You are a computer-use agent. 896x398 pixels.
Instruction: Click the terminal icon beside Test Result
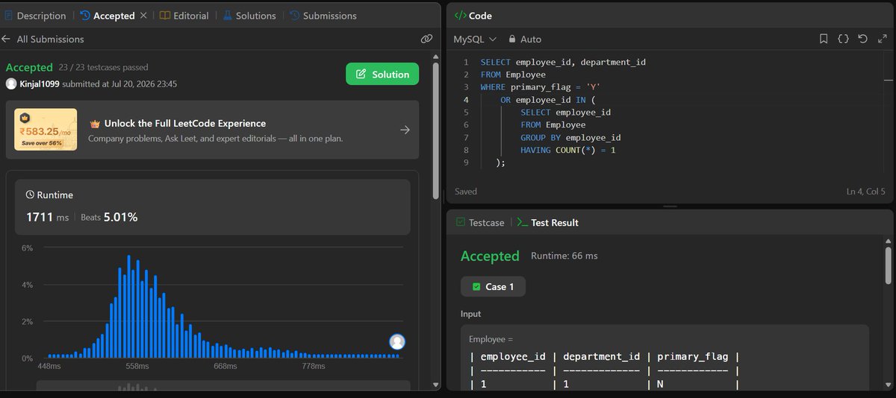point(522,222)
